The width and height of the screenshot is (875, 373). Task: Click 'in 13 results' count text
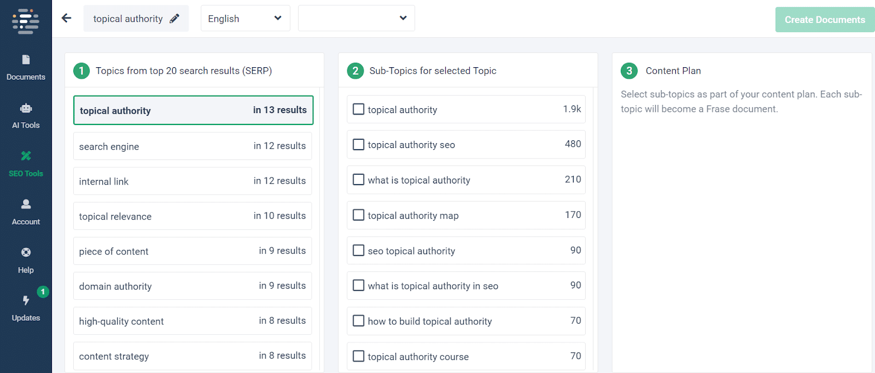click(280, 110)
